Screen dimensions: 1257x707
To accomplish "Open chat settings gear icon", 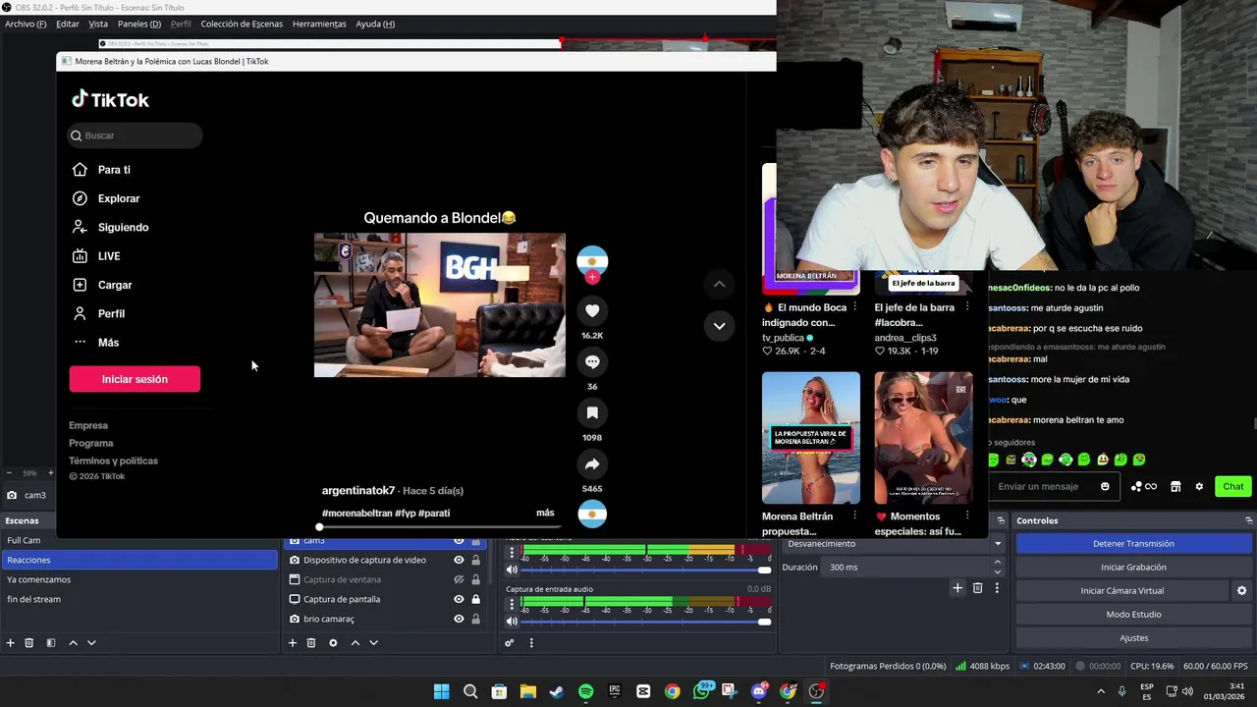I will tap(1199, 487).
